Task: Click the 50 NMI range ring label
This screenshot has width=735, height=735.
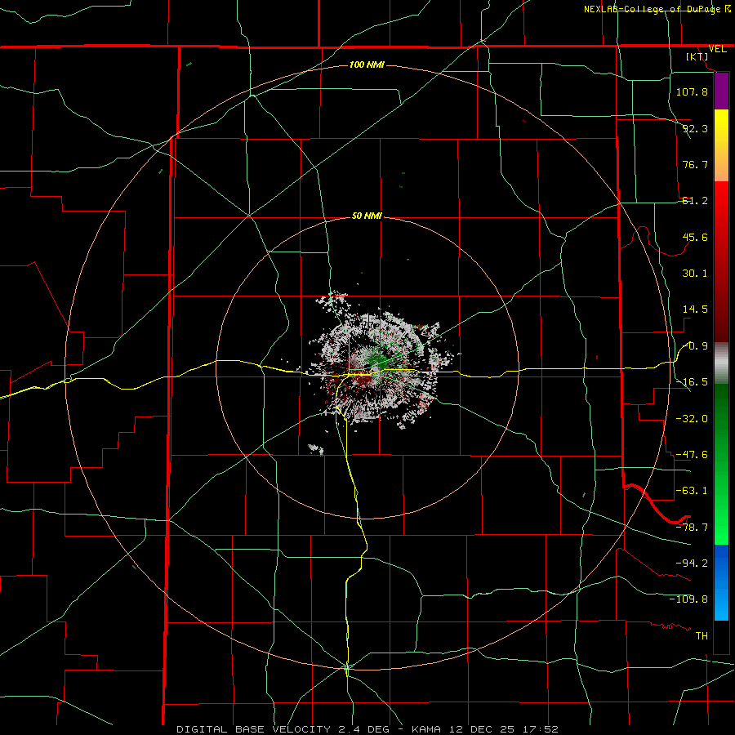Action: coord(367,216)
